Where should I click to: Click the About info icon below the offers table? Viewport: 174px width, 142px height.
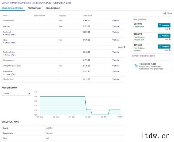(124, 47)
